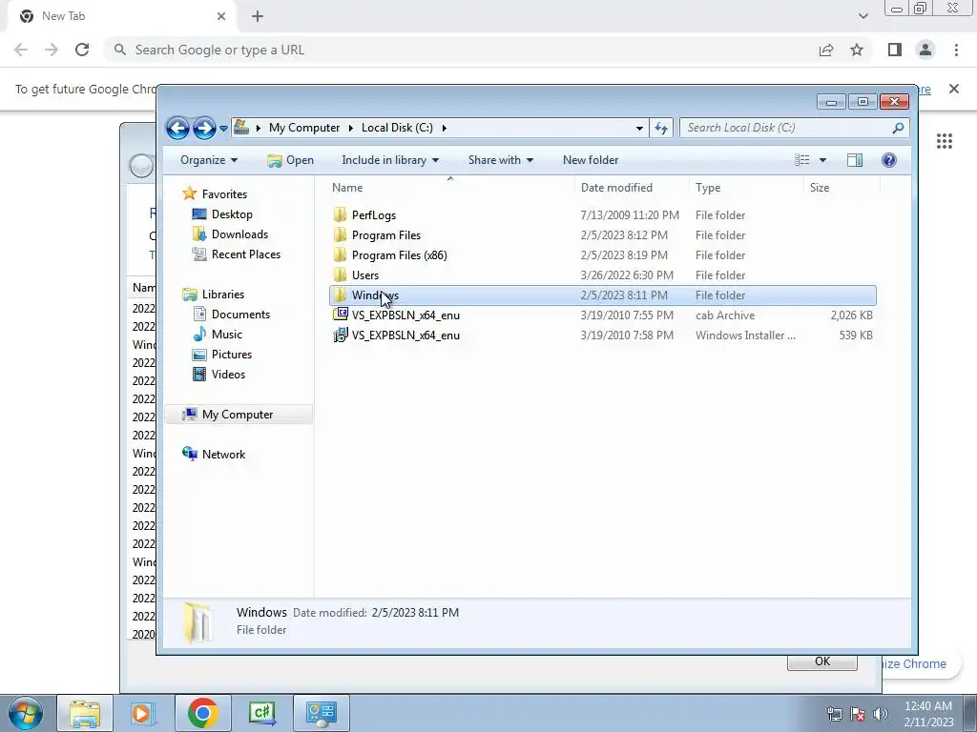This screenshot has height=732, width=977.
Task: Open Chrome's three-dot menu
Action: tap(956, 50)
